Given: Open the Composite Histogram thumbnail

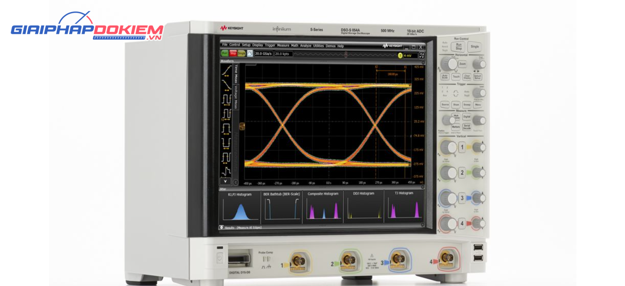Looking at the screenshot, I should pos(323,207).
